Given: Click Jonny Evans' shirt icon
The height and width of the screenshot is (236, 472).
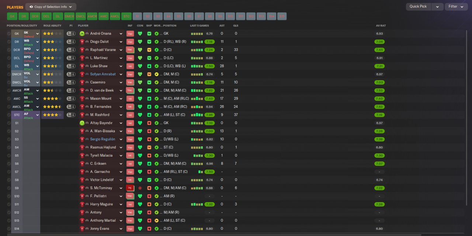Looking at the screenshot, I should click(82, 229).
